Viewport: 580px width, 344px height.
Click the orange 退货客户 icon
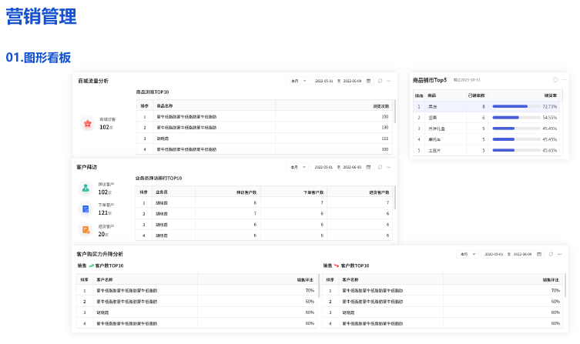tap(85, 229)
